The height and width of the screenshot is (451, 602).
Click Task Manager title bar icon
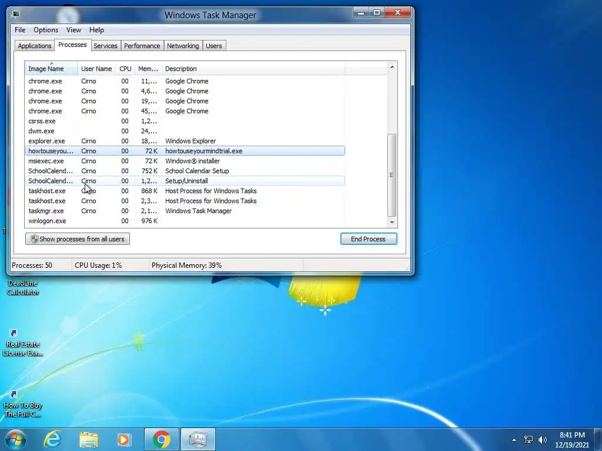[16, 14]
